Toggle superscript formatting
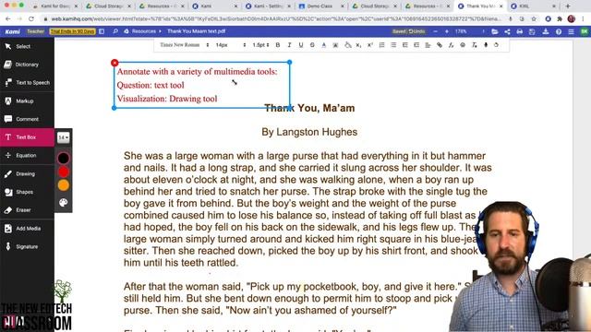The width and height of the screenshot is (591, 332). coord(370,45)
